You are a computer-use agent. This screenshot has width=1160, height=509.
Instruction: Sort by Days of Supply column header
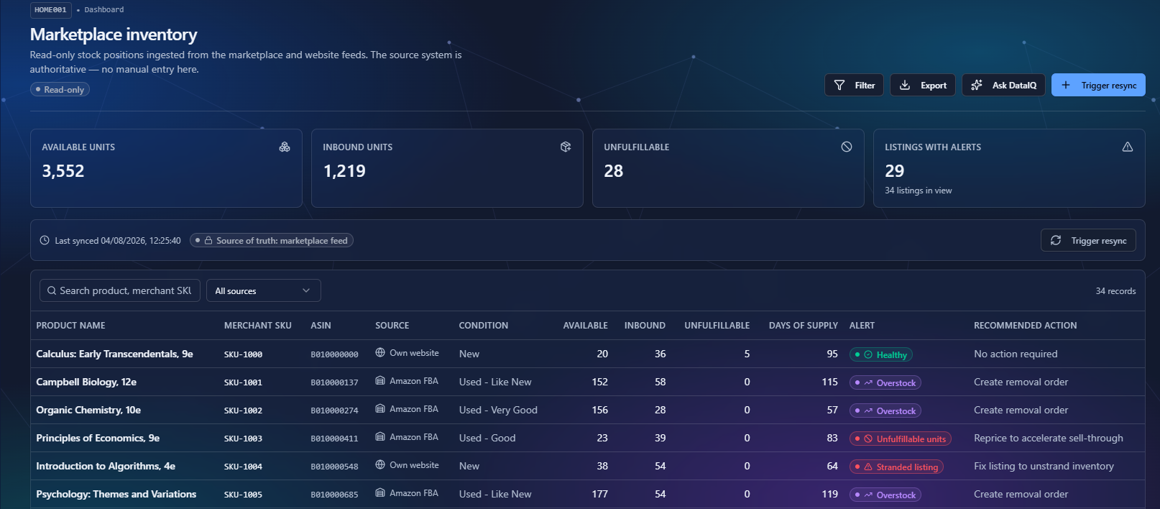(803, 326)
